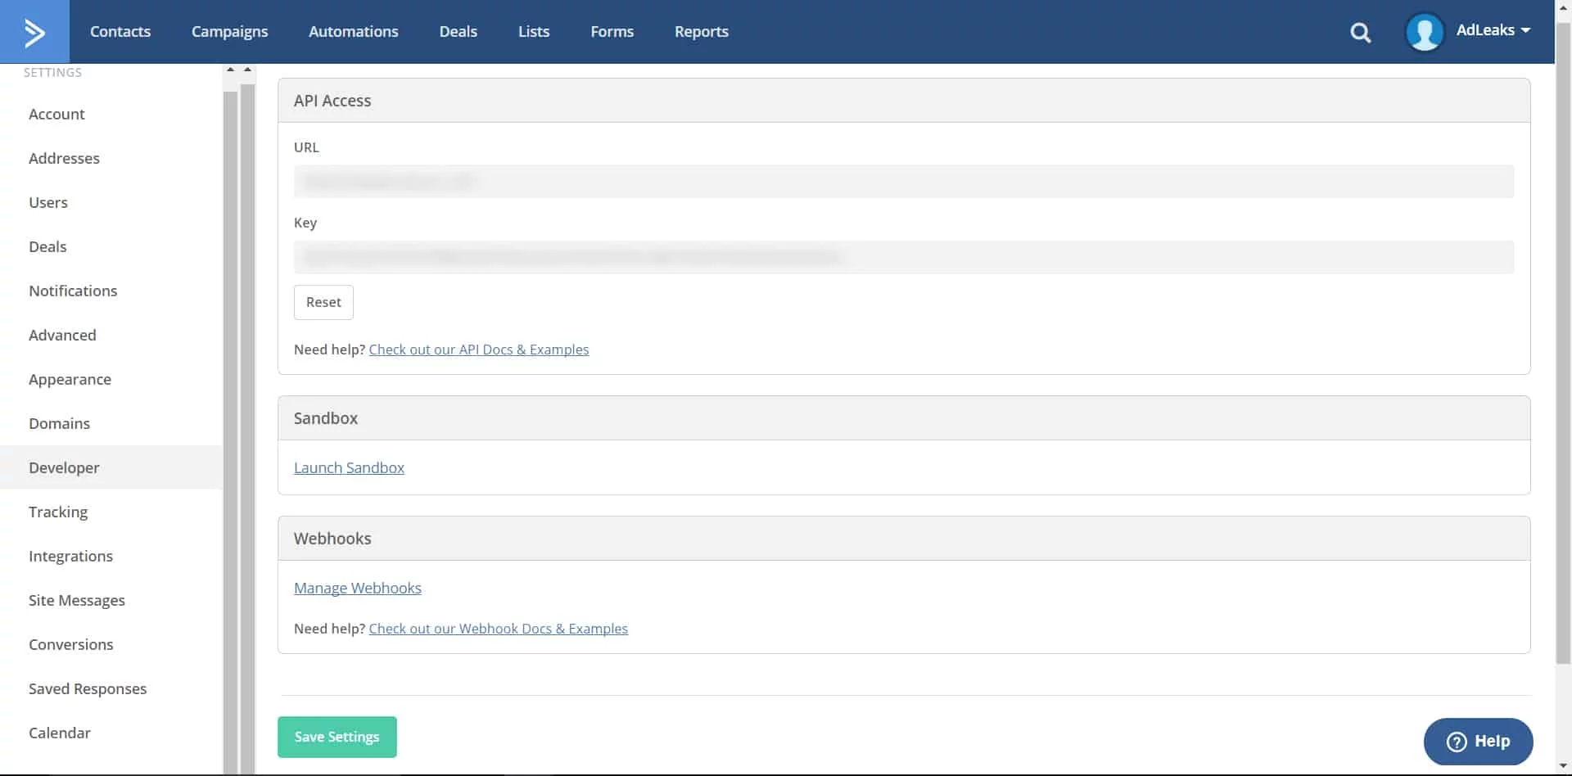The image size is (1572, 776).
Task: Click the user avatar icon
Action: pos(1425,32)
